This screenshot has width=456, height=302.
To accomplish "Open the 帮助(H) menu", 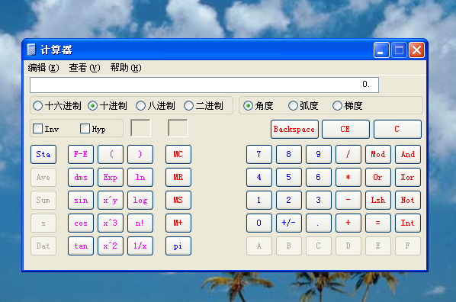I will pos(126,68).
